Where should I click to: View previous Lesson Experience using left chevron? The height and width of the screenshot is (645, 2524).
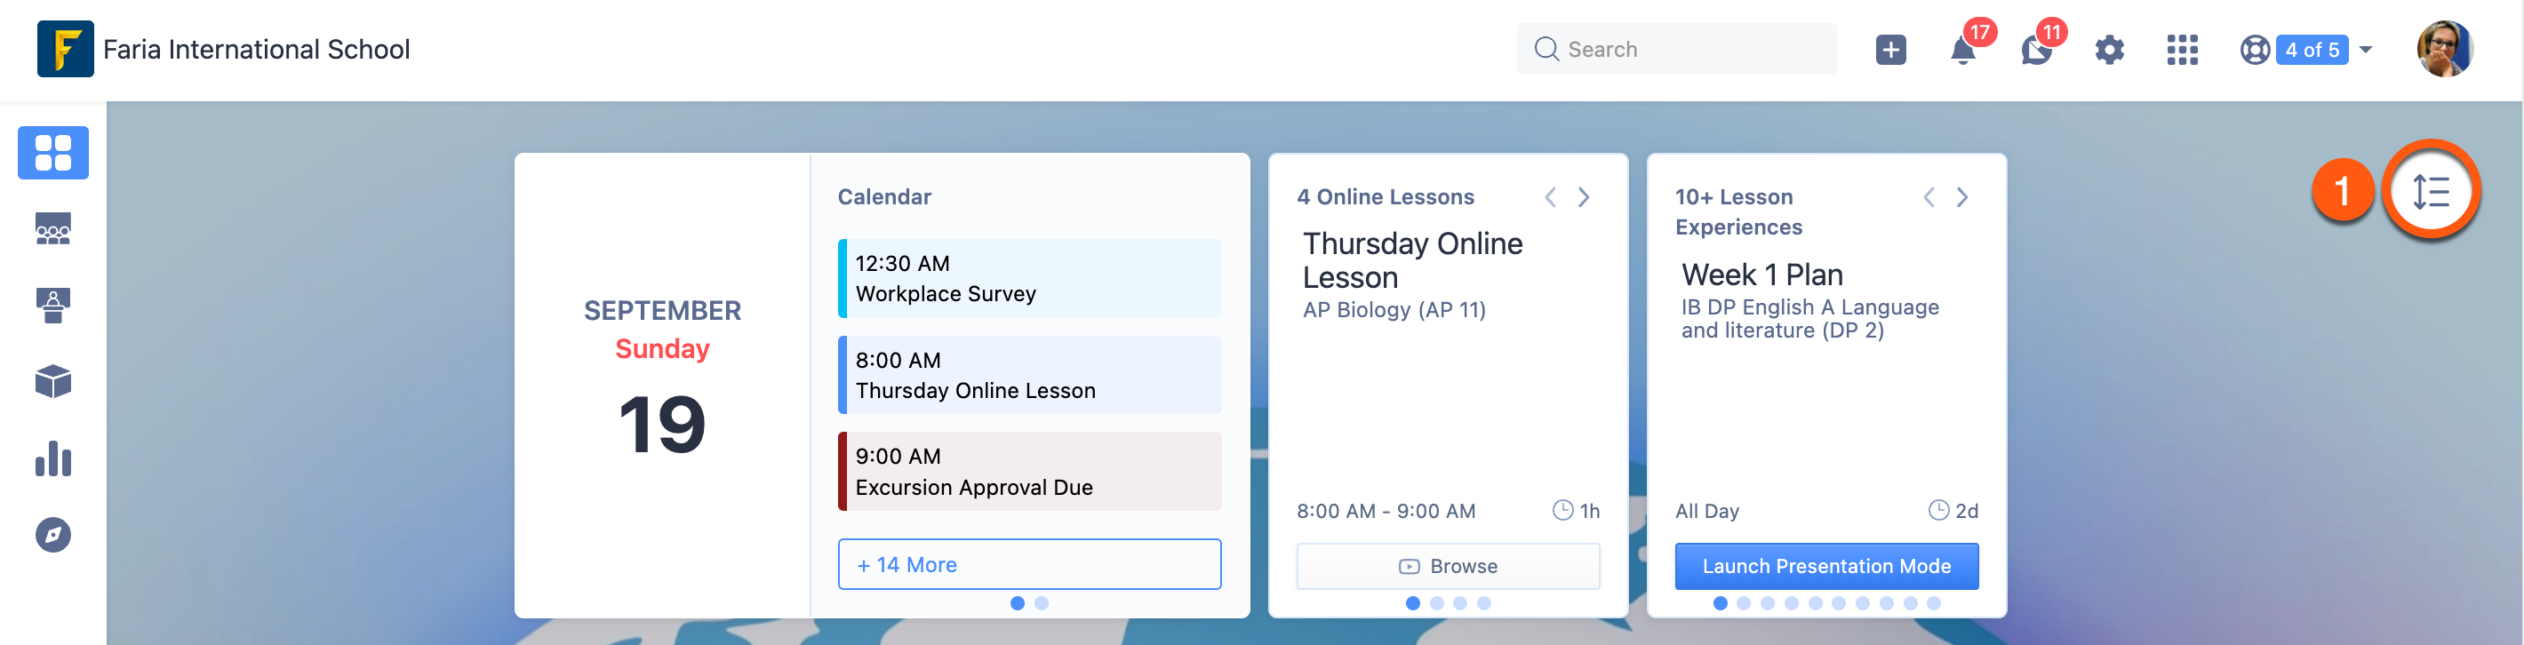(1929, 196)
